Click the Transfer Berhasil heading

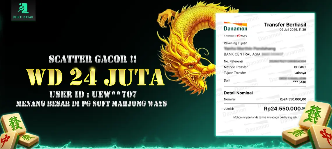[285, 25]
